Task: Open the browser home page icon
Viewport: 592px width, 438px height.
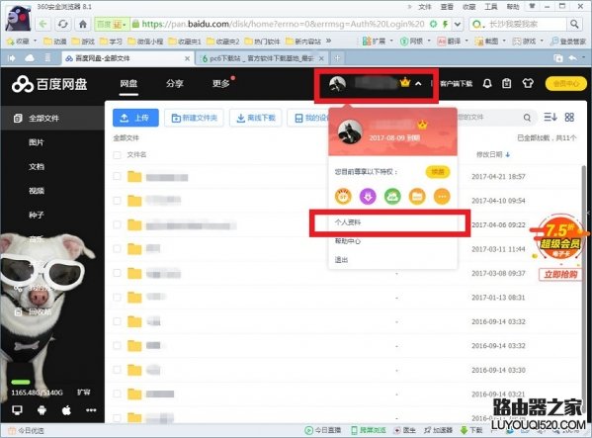Action: (83, 24)
